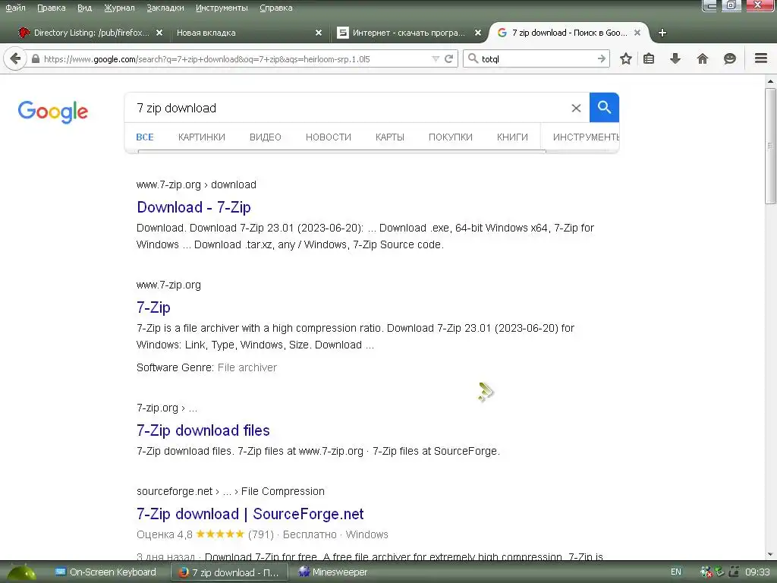Submit toolbar search with the arrow button
Viewport: 777px width, 583px height.
pos(602,58)
